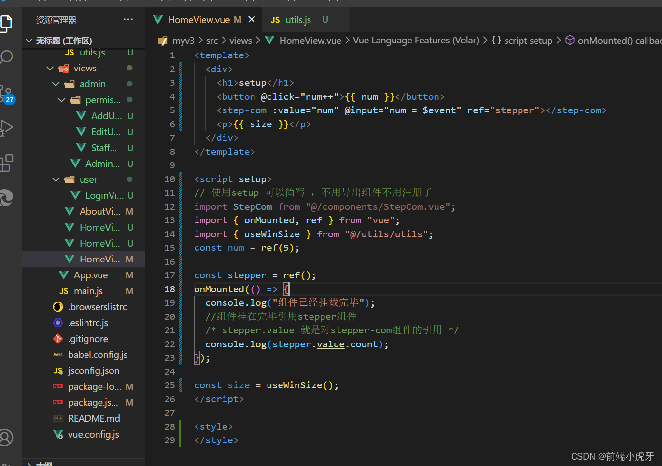Viewport: 662px width, 466px height.
Task: Open the Admin... vue file
Action: [x=83, y=164]
